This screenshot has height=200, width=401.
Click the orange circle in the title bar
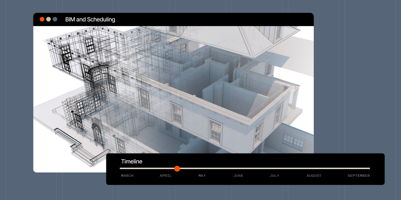(x=42, y=19)
